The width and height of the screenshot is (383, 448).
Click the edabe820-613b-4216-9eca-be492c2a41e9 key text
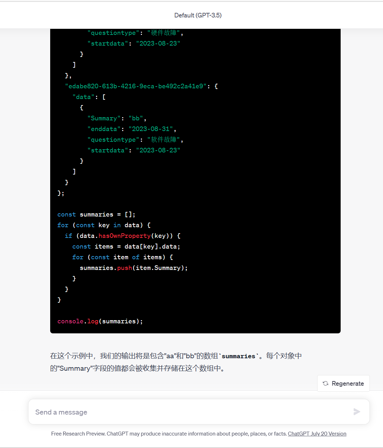pyautogui.click(x=136, y=86)
